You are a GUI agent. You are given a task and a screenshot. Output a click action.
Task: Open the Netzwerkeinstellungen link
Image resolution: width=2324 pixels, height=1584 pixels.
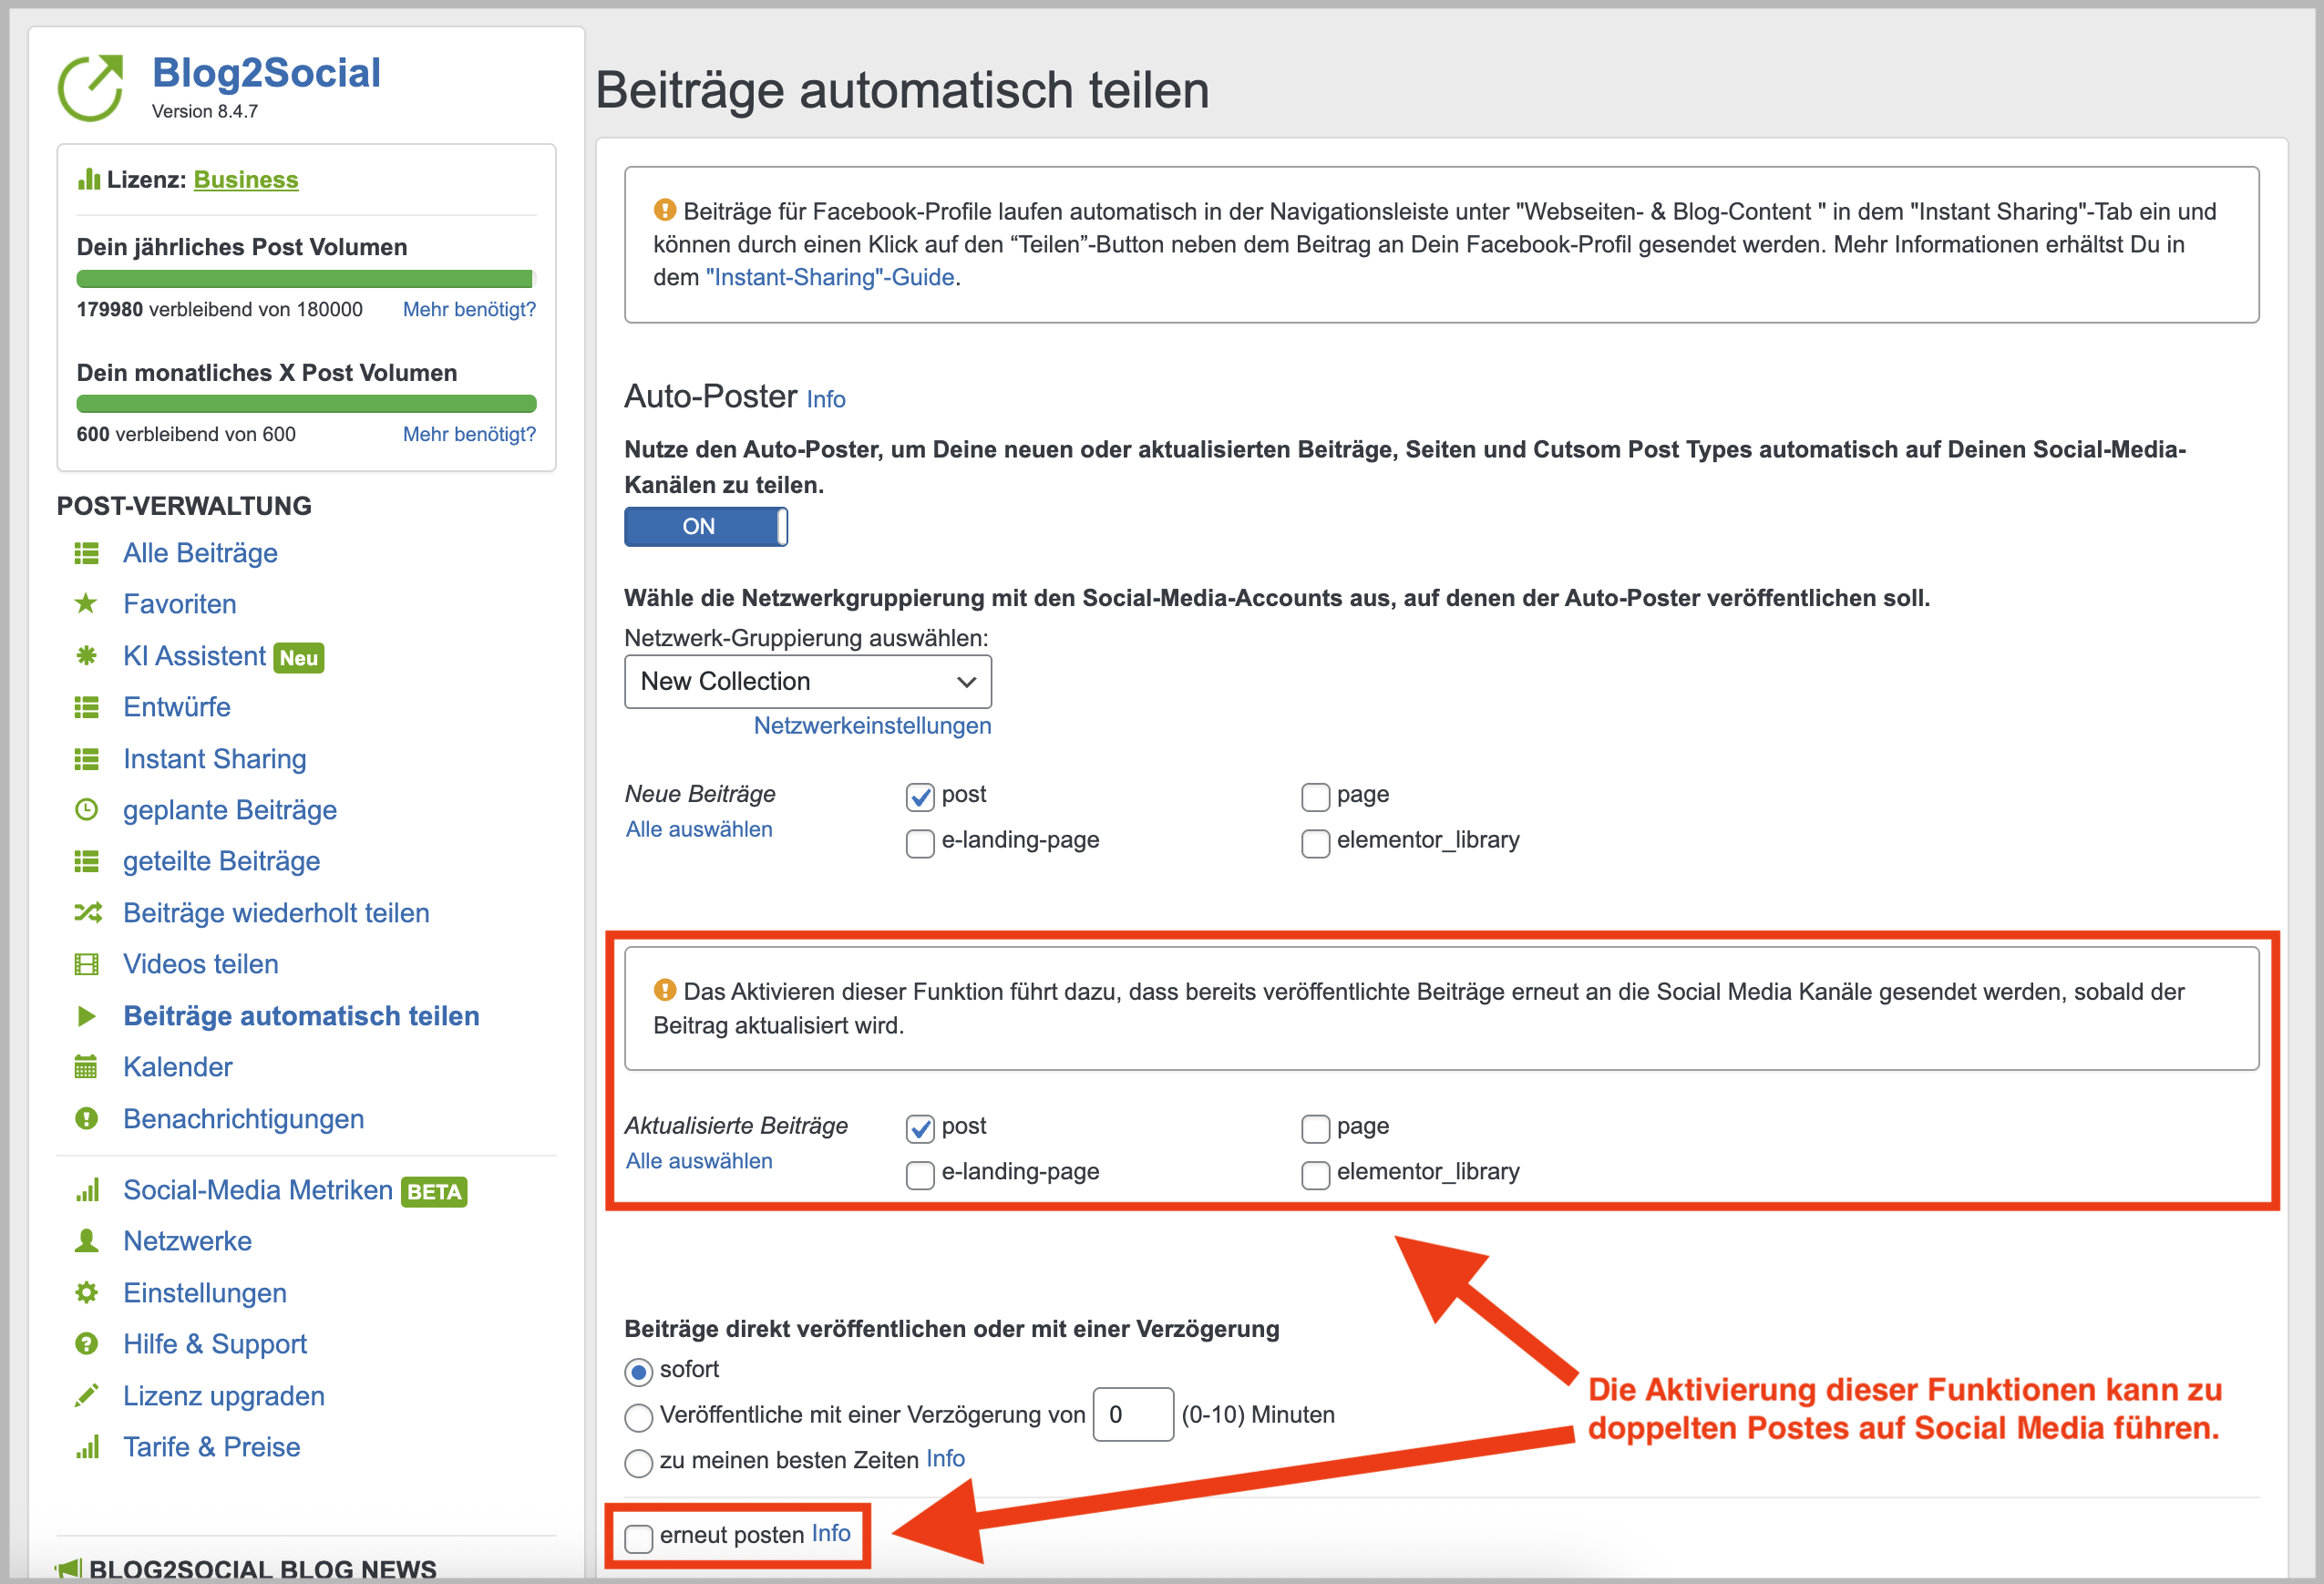pyautogui.click(x=872, y=725)
